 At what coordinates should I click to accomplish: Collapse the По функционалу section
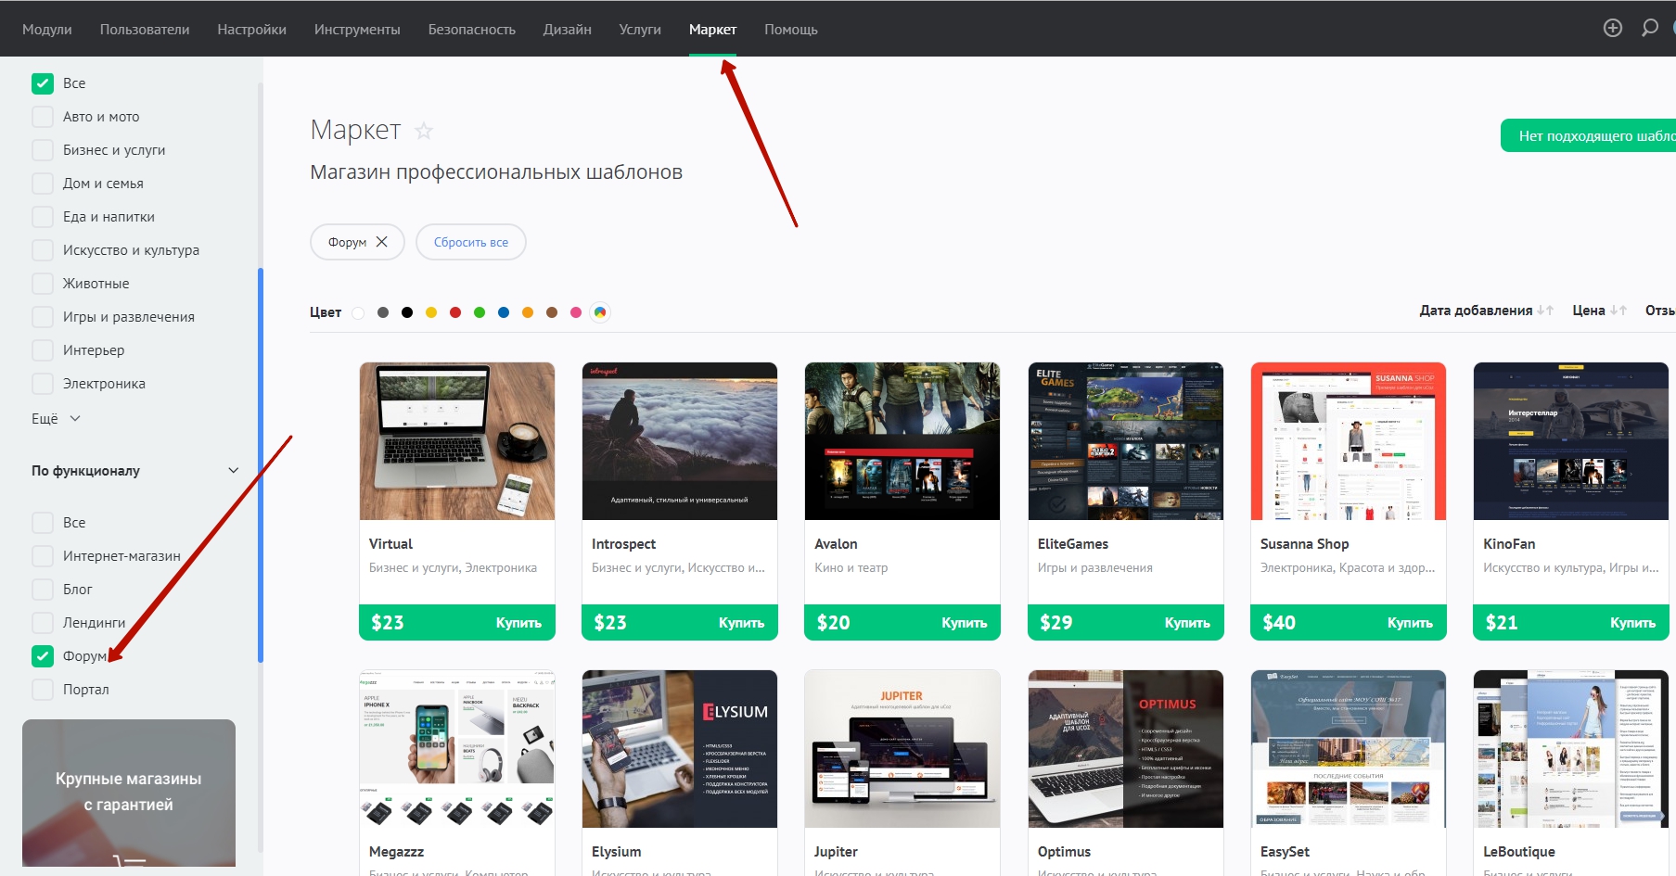[x=233, y=471]
